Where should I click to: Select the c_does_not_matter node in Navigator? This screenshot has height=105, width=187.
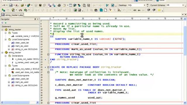[27, 59]
